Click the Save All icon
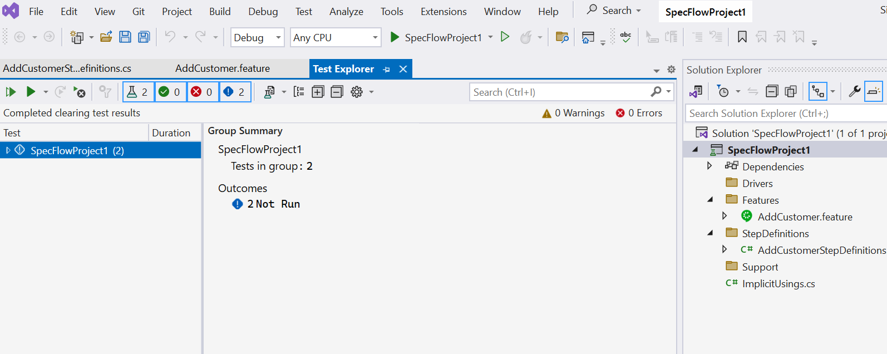 [x=144, y=37]
